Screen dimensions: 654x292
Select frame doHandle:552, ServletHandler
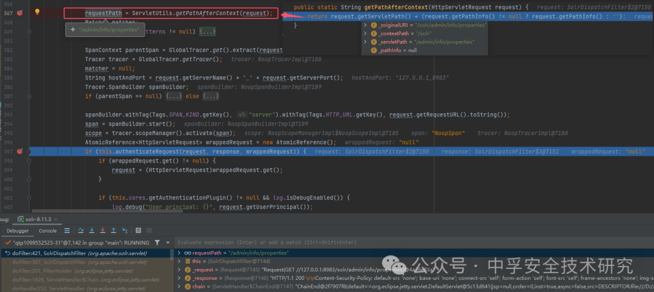(85, 288)
